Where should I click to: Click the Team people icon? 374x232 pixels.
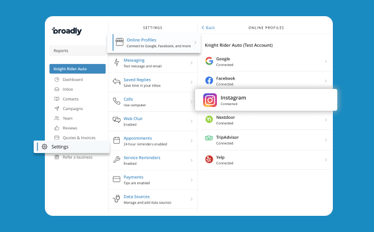pos(57,118)
